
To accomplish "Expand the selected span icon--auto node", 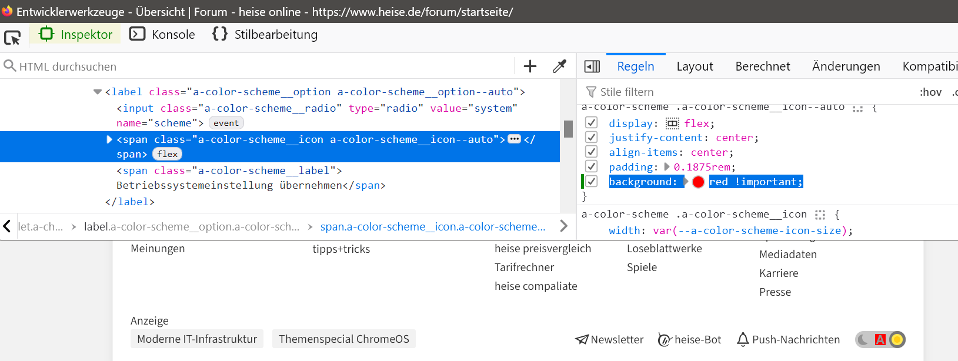I will (x=109, y=139).
